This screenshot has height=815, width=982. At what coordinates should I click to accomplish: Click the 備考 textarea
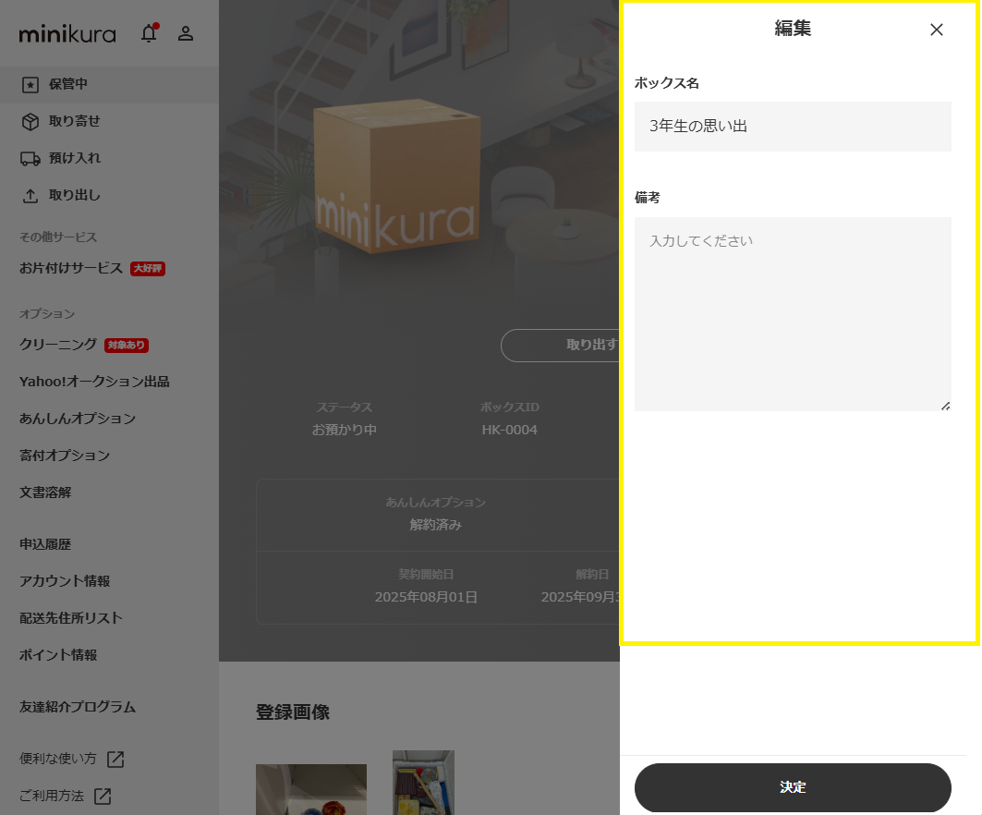click(x=793, y=314)
